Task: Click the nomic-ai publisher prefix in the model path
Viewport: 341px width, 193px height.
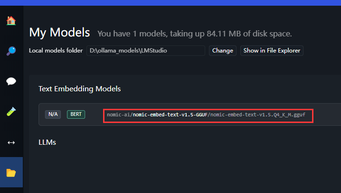Action: point(119,114)
